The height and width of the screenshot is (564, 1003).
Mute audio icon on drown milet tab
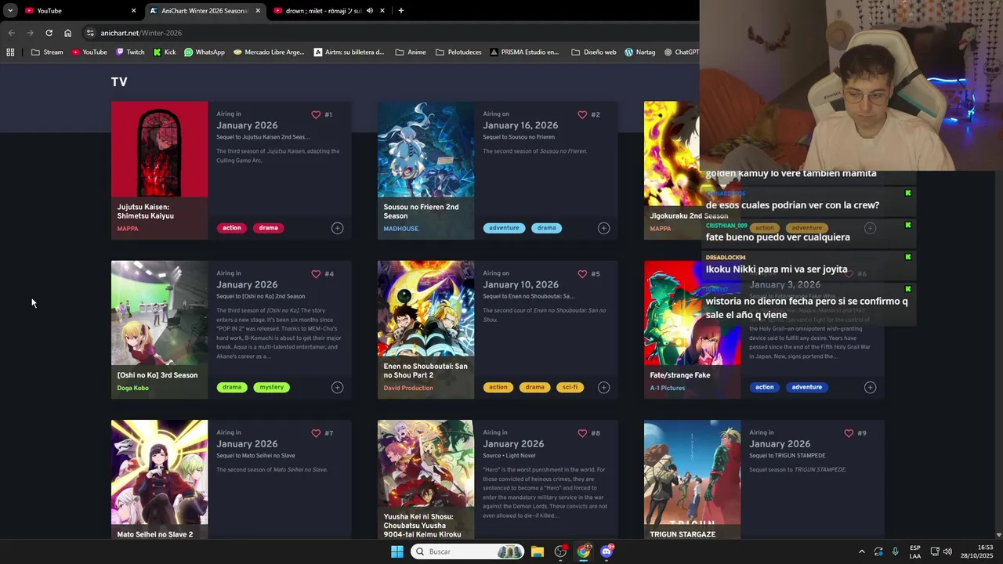coord(369,11)
